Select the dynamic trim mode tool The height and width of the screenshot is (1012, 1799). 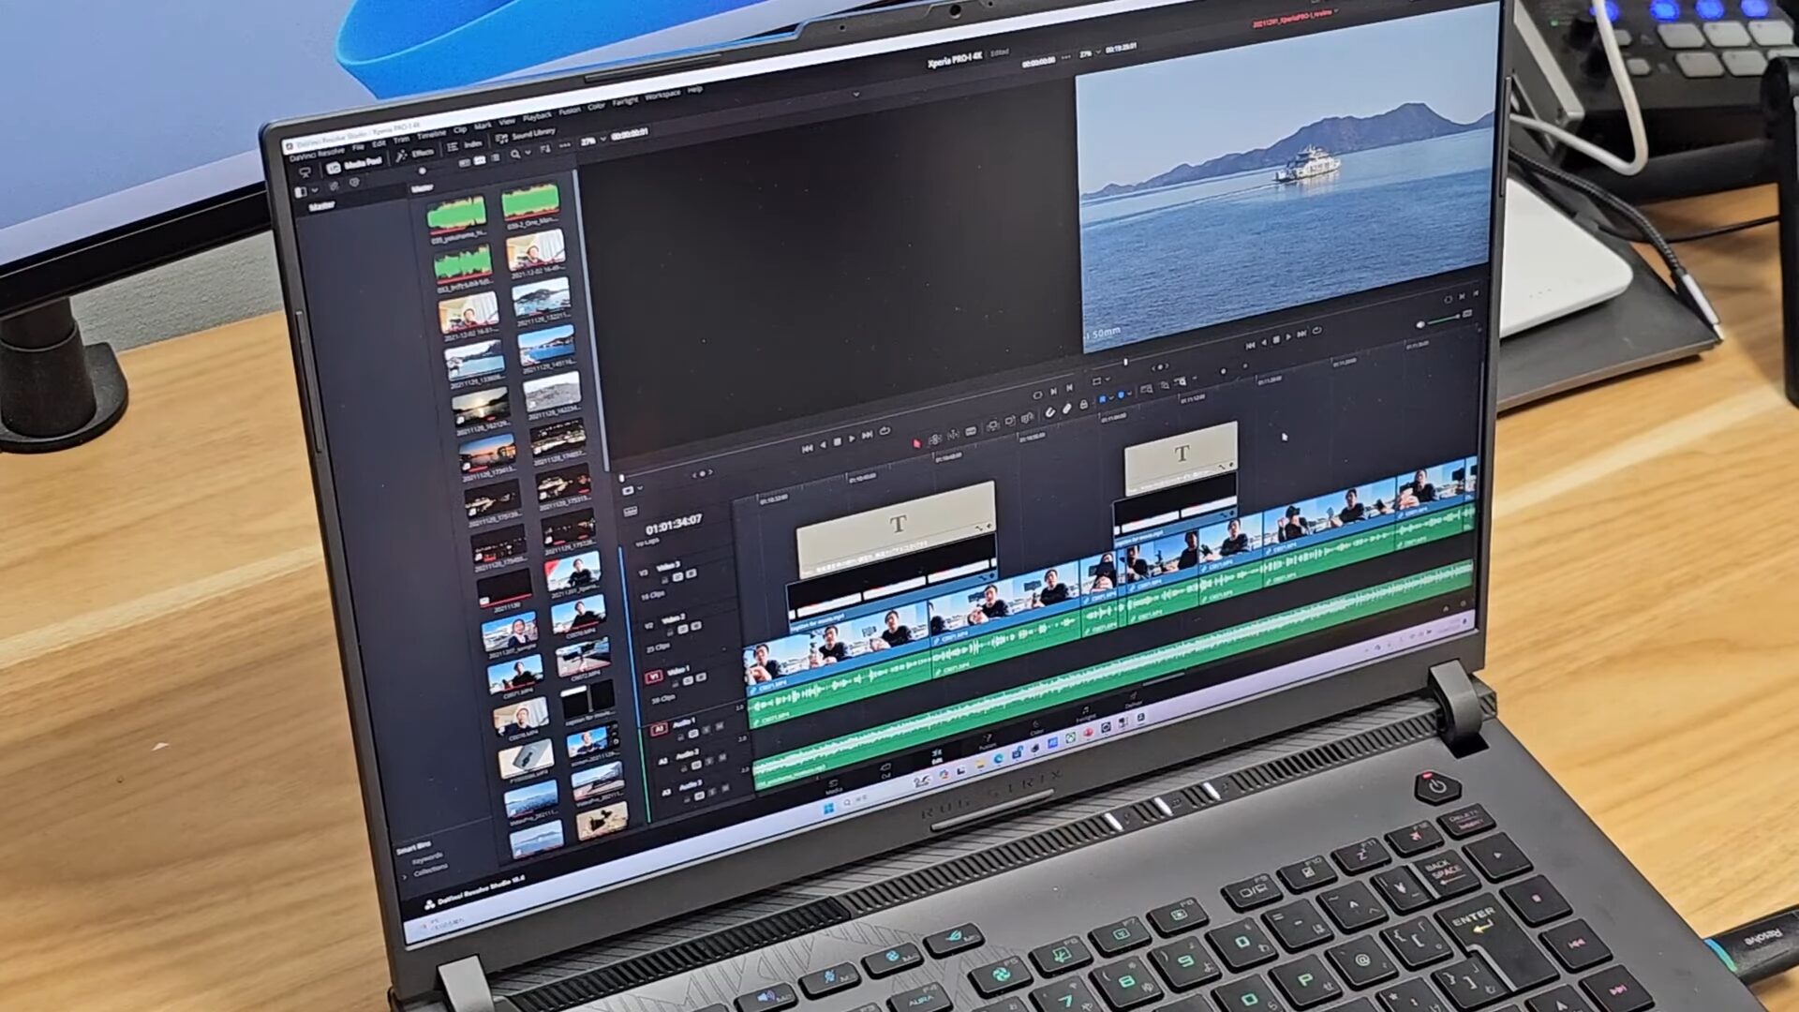953,435
